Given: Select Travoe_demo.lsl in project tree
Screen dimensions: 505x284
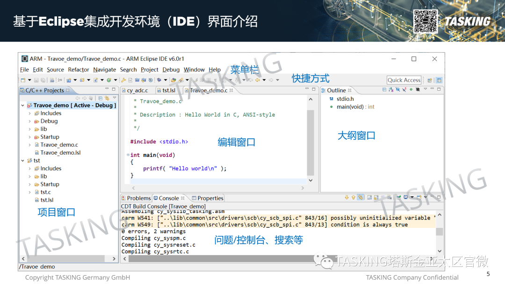Looking at the screenshot, I should tap(60, 153).
